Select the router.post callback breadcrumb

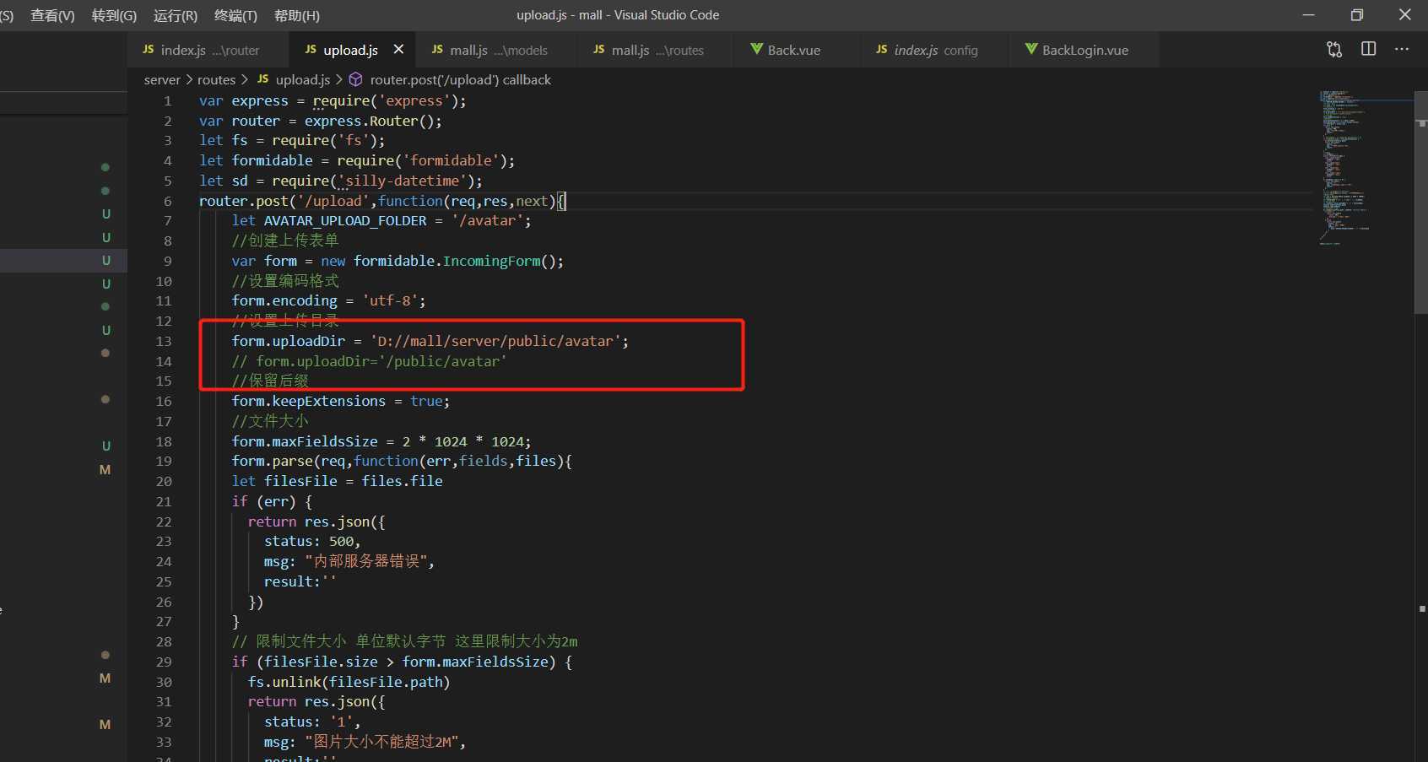(x=460, y=79)
